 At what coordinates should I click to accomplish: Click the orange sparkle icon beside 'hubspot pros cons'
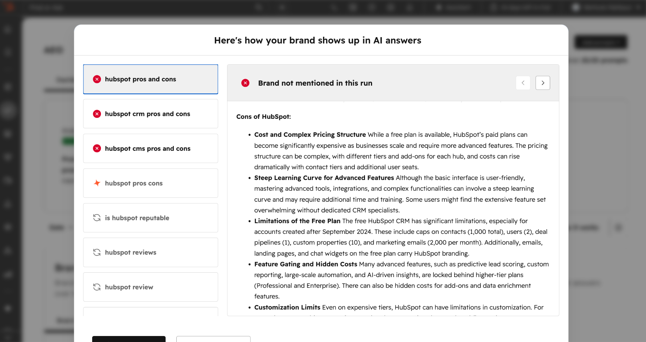click(97, 183)
